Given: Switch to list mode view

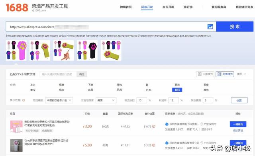Looking at the screenshot, I should click(225, 74).
